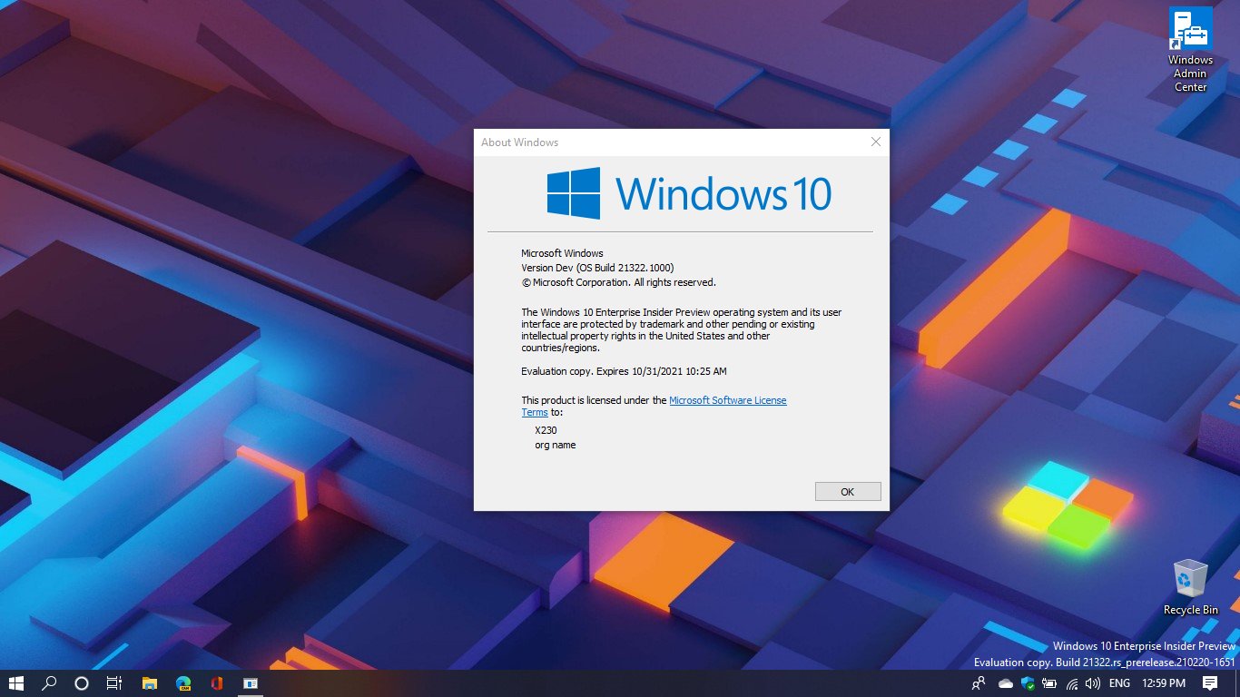Open File Explorer from the taskbar
Viewport: 1240px width, 697px height.
click(150, 682)
